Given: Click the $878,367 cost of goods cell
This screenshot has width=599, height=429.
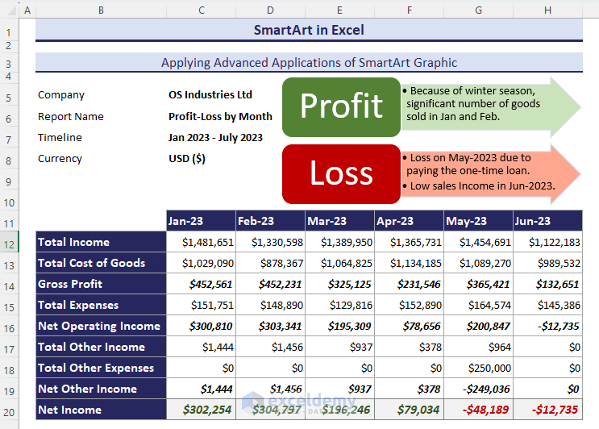Looking at the screenshot, I should click(270, 263).
